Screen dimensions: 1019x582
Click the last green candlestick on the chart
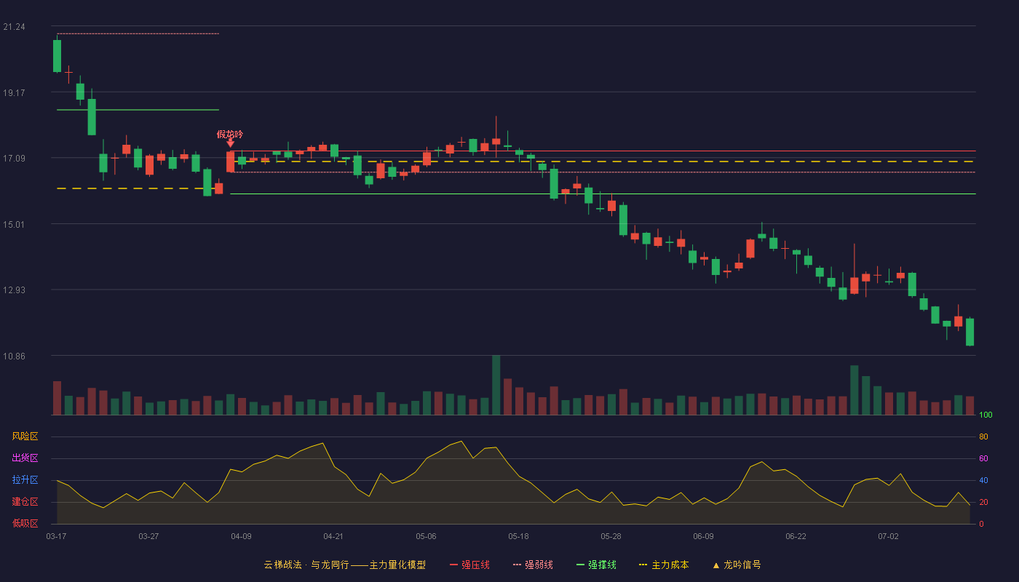click(x=970, y=332)
